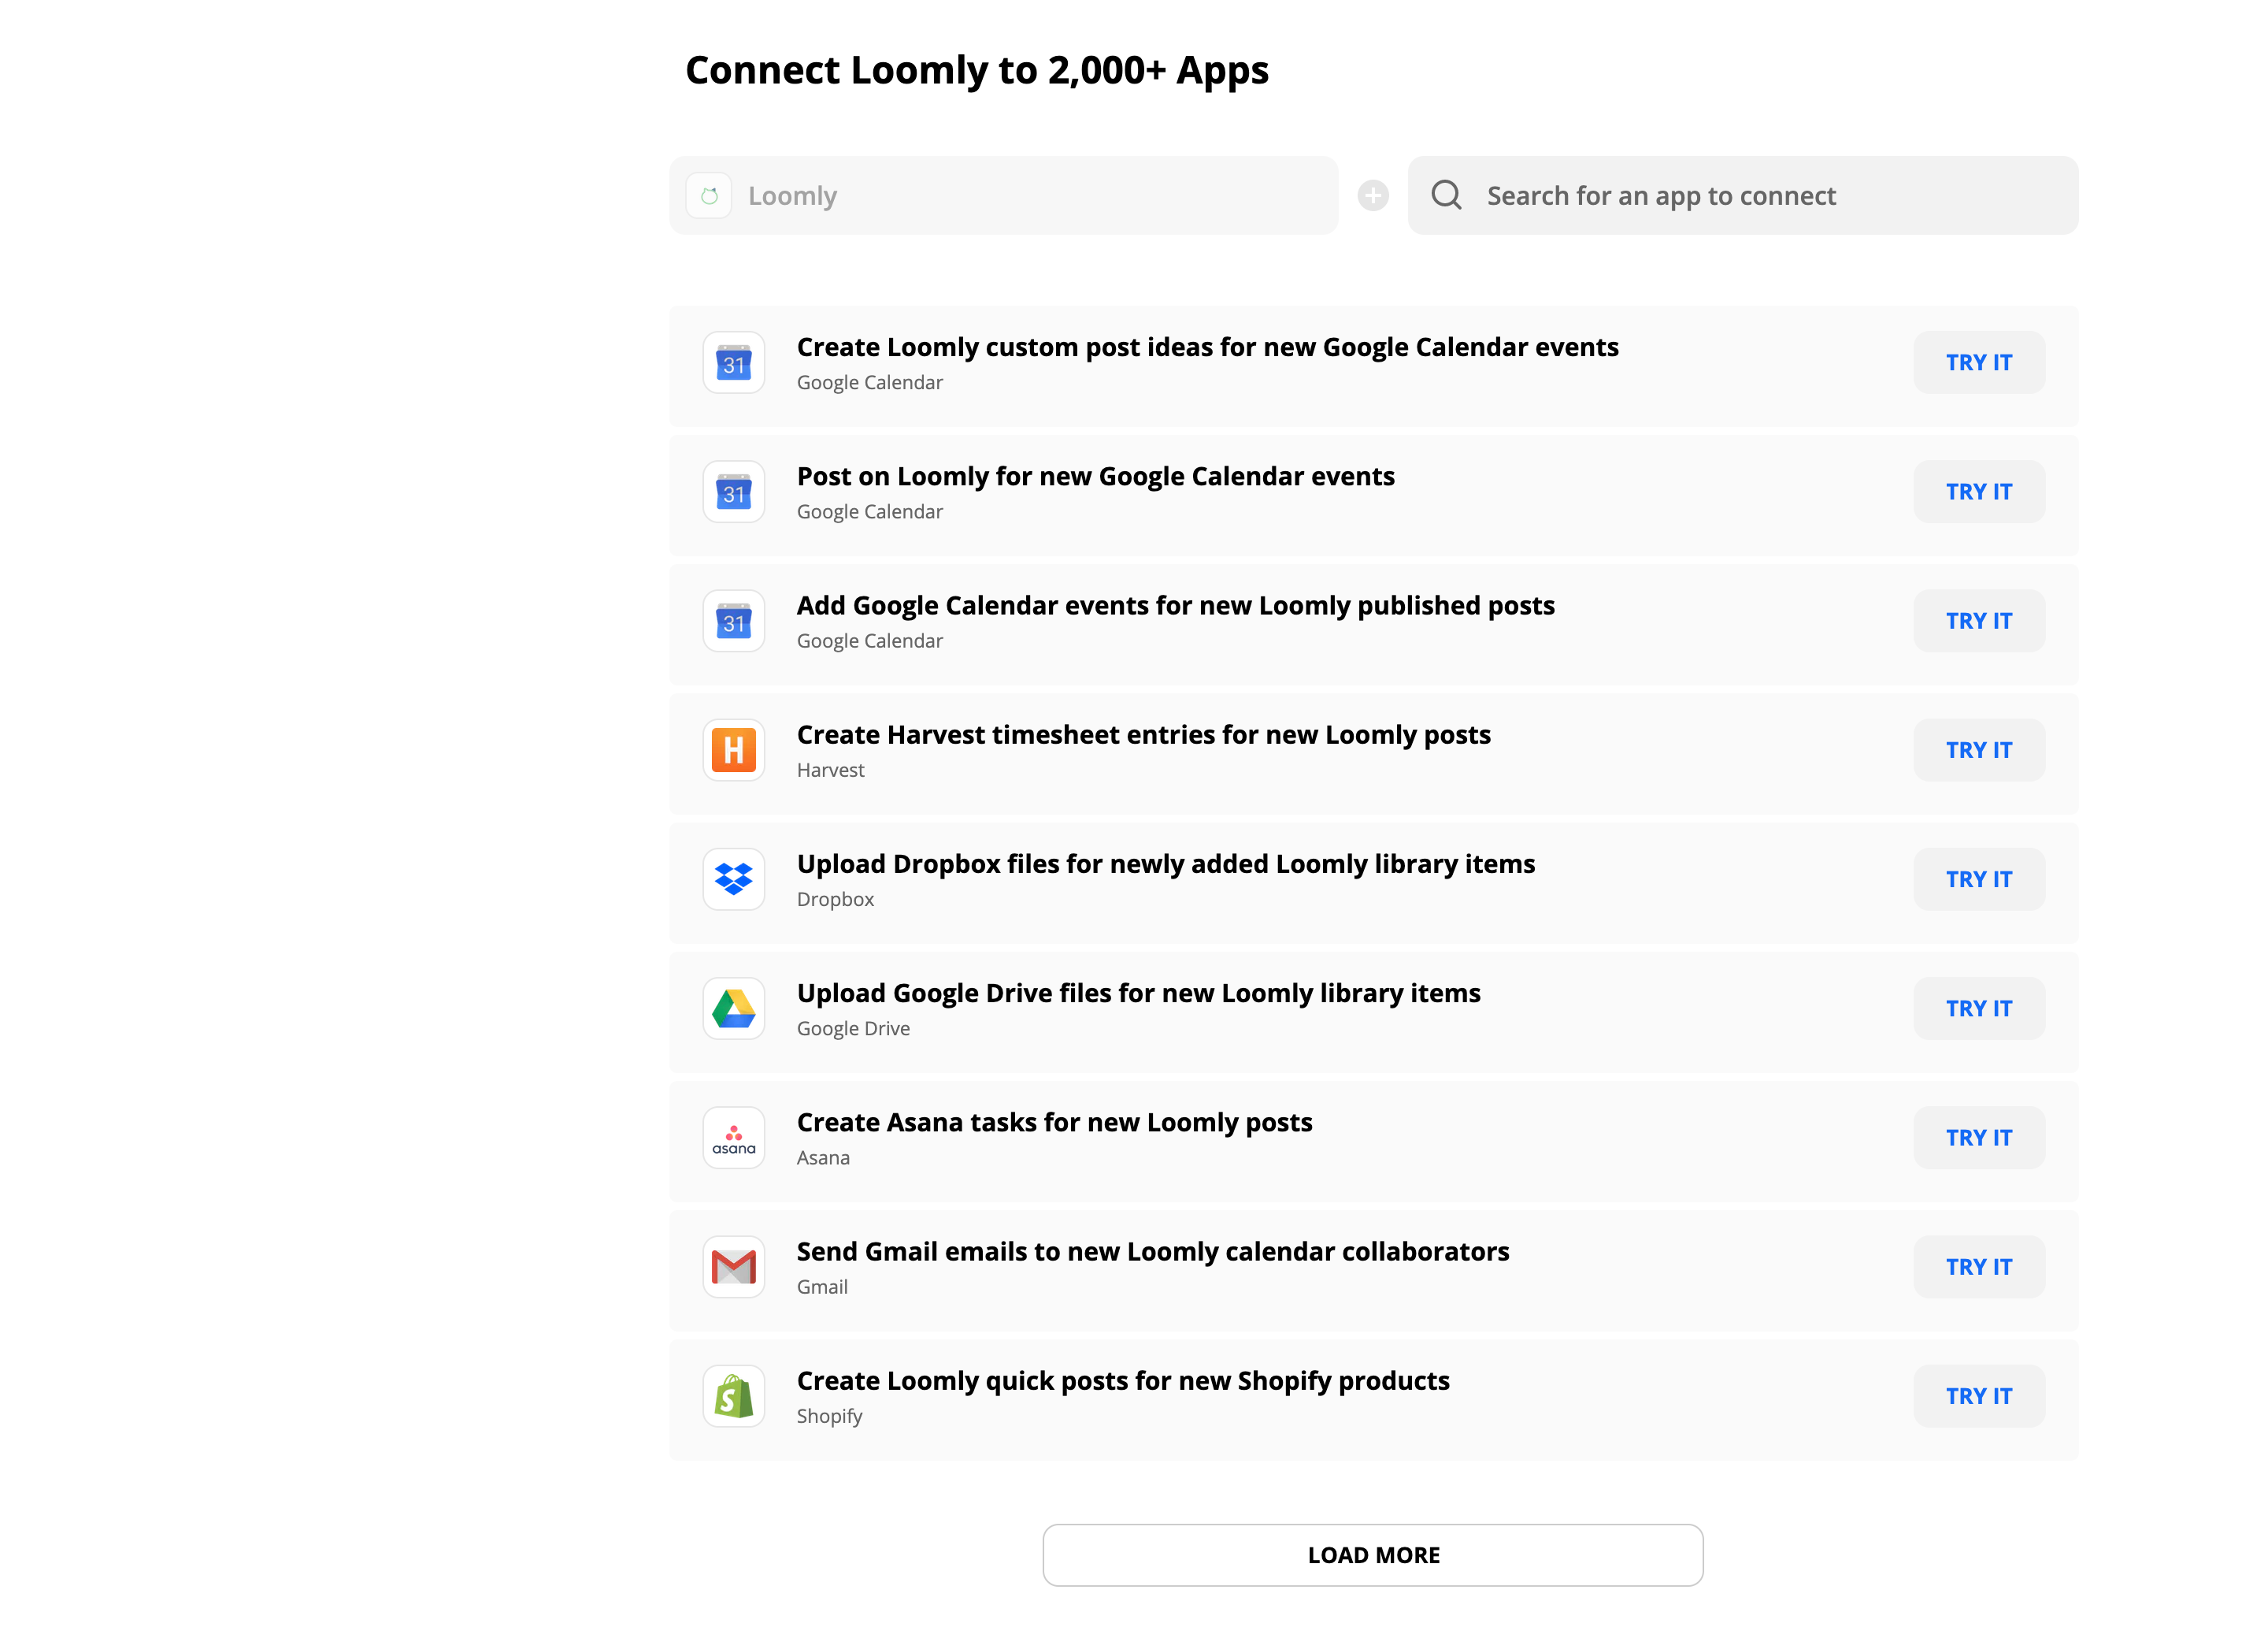Select the Gmail icon
Image resolution: width=2268 pixels, height=1638 pixels.
coord(733,1266)
